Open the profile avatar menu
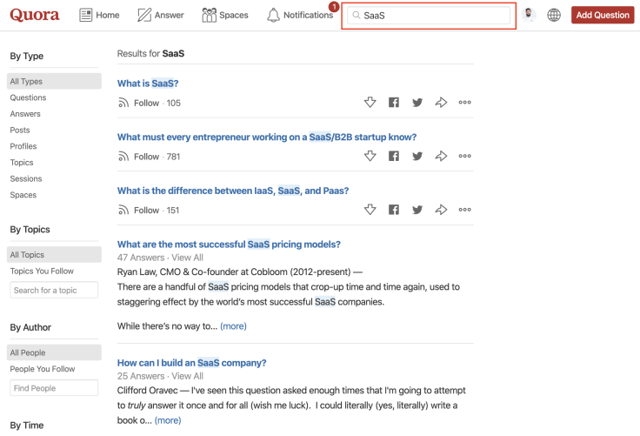 tap(529, 15)
